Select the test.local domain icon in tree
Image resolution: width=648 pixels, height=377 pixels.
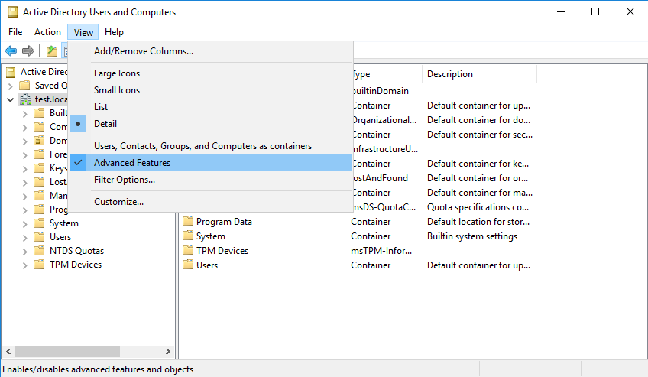(x=25, y=99)
